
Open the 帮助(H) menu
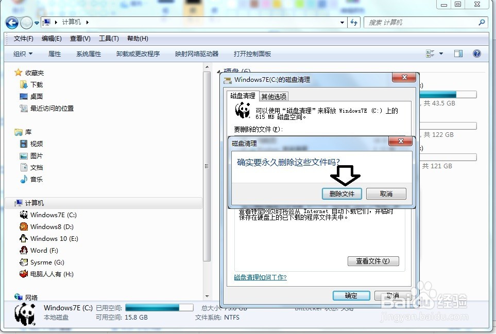pos(138,39)
